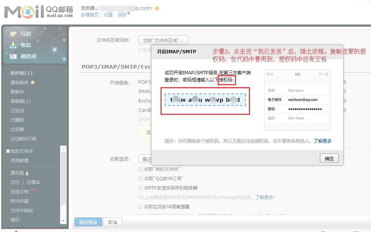The height and width of the screenshot is (232, 371).
Task: Open 已删除 deleted folder
Action: (x=17, y=120)
